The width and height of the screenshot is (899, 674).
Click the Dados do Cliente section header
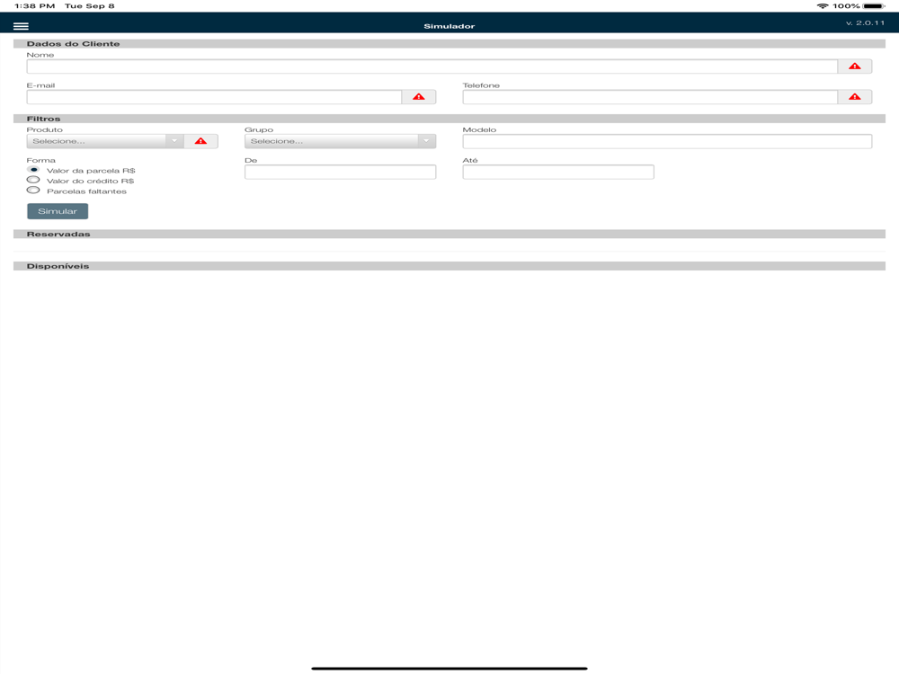pos(449,43)
